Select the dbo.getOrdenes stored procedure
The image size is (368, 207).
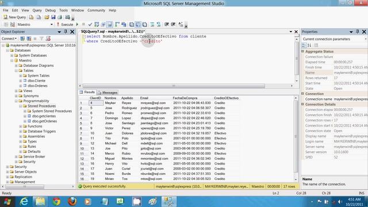pyautogui.click(x=44, y=121)
